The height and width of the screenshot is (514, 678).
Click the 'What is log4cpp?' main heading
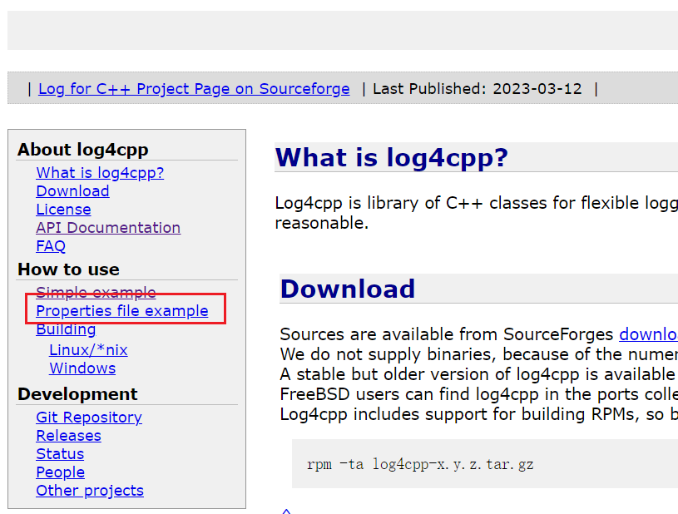click(391, 157)
